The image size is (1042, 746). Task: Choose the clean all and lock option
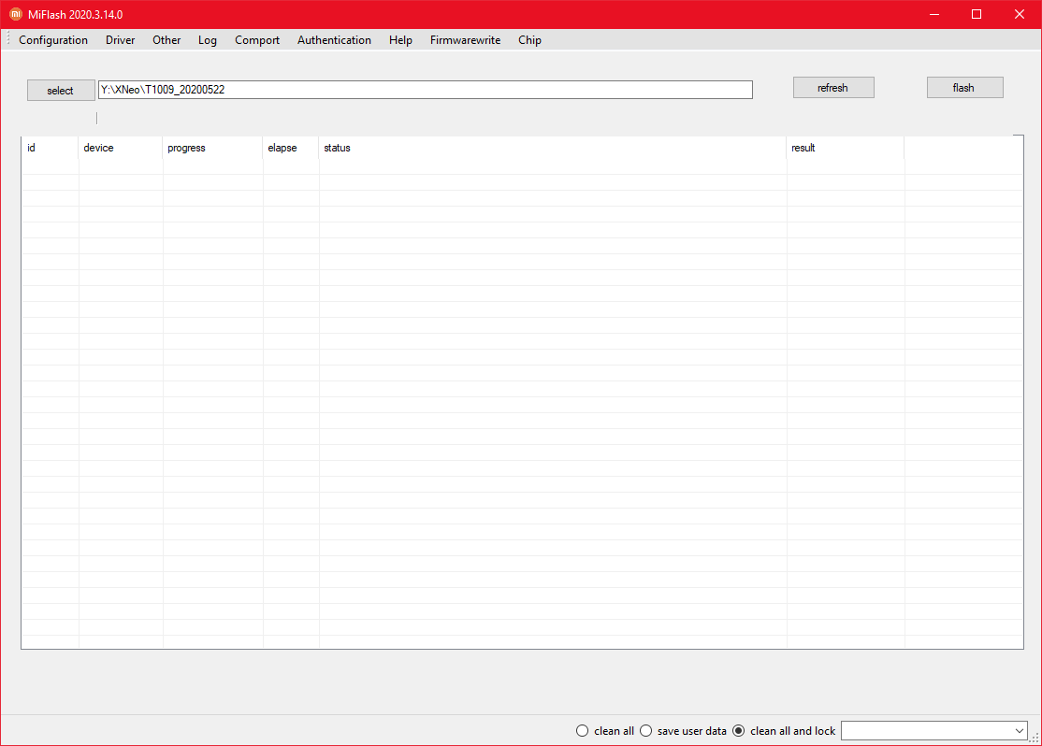739,731
